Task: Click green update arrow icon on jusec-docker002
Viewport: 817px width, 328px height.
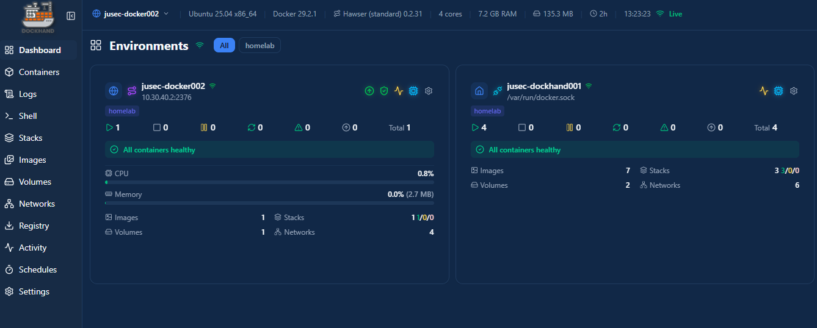Action: [x=369, y=91]
